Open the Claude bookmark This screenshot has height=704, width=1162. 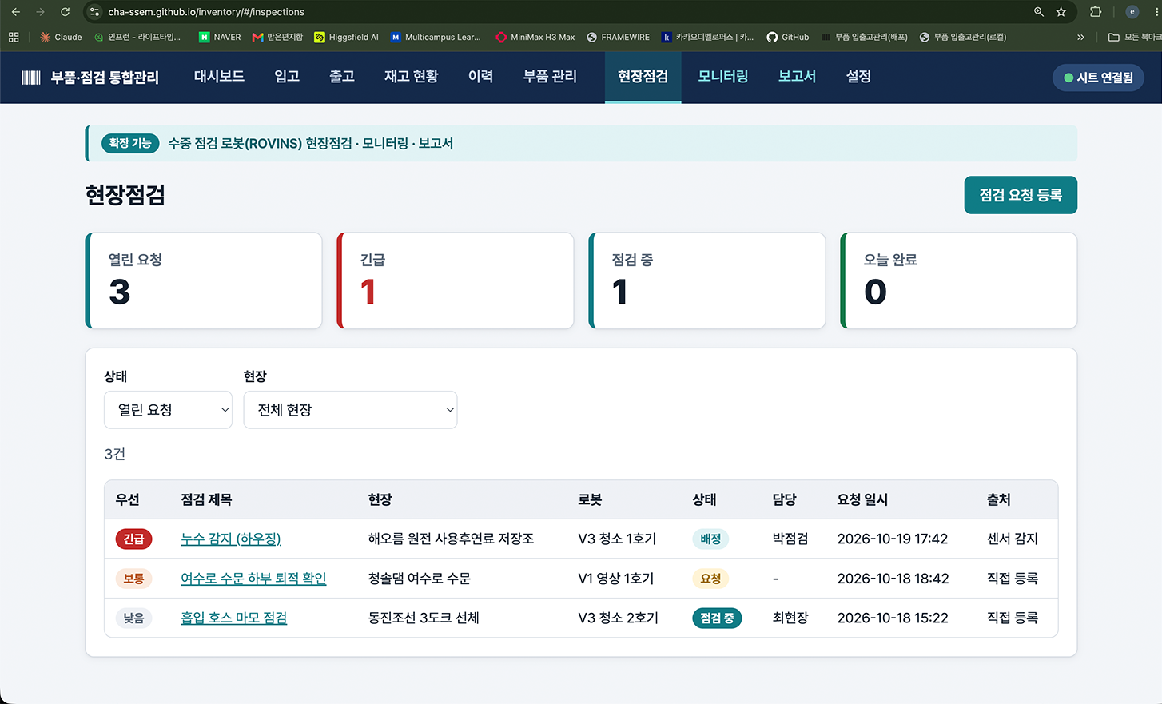61,37
